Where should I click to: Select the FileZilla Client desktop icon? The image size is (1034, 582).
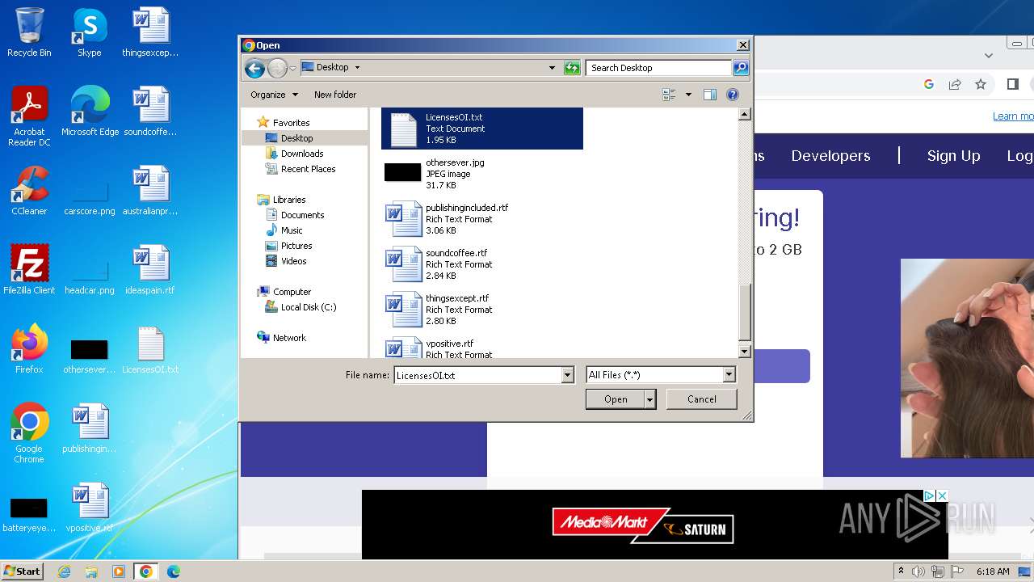(29, 270)
